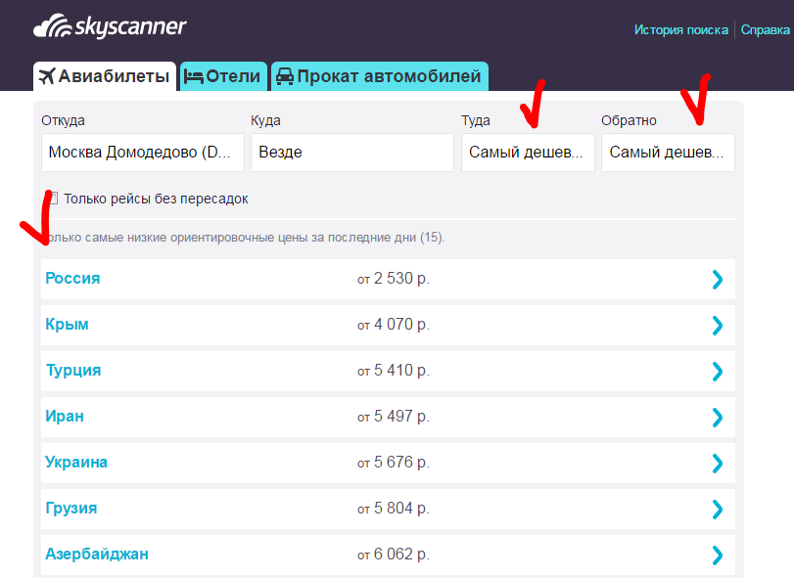This screenshot has width=794, height=578.
Task: Open the Справка help link
Action: (x=766, y=30)
